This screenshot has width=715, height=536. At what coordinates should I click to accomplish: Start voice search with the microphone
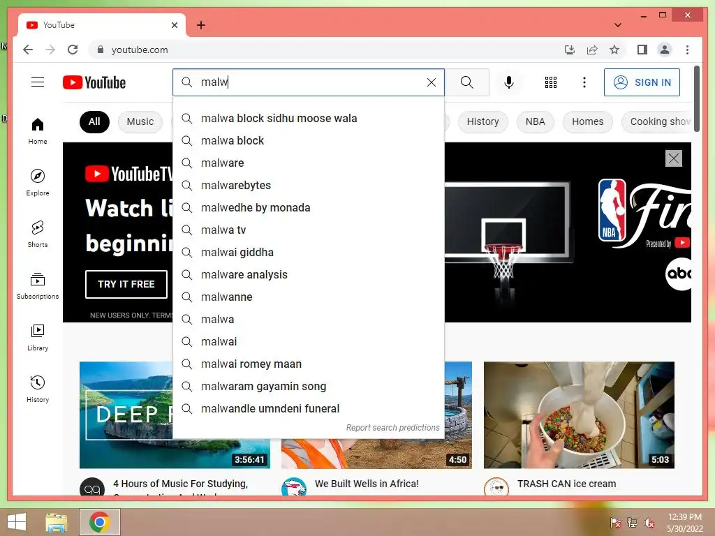tap(509, 82)
